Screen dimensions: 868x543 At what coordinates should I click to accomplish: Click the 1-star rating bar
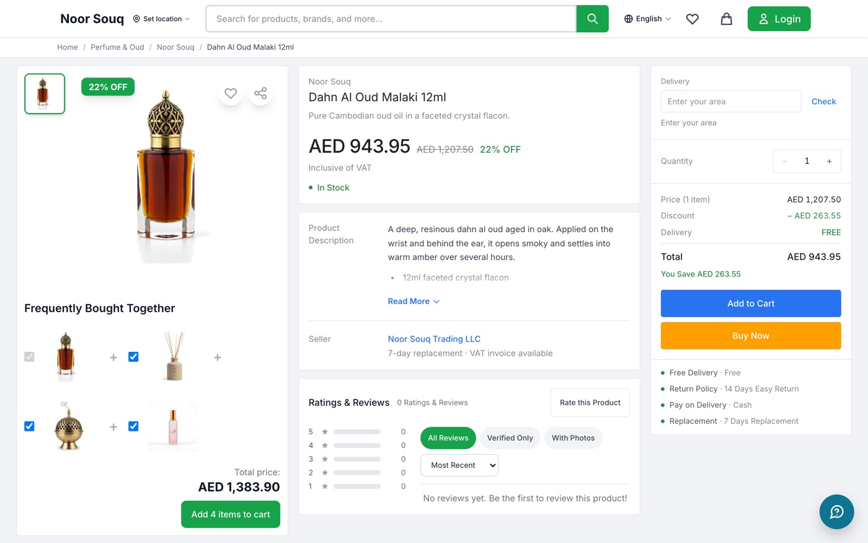(357, 487)
